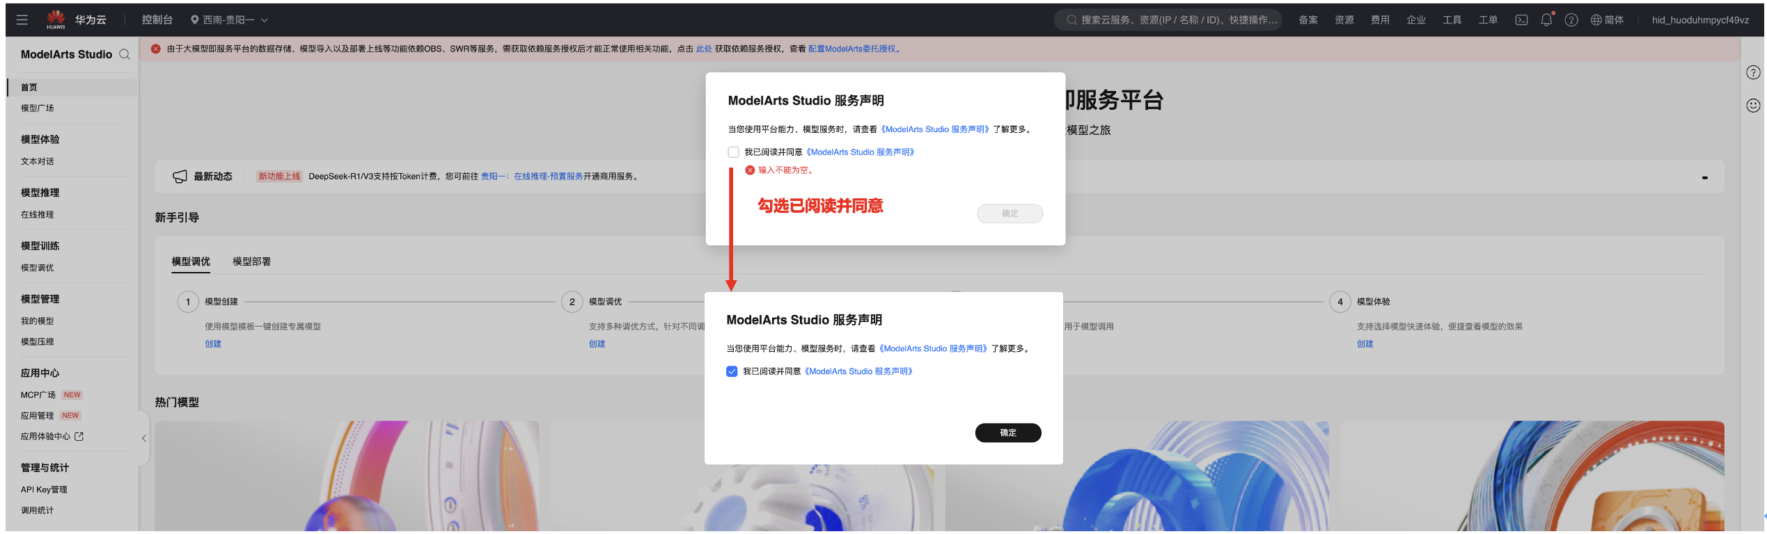Click the external link icon for 应用体验中心
Viewport: 1767px width, 534px height.
pyautogui.click(x=79, y=437)
